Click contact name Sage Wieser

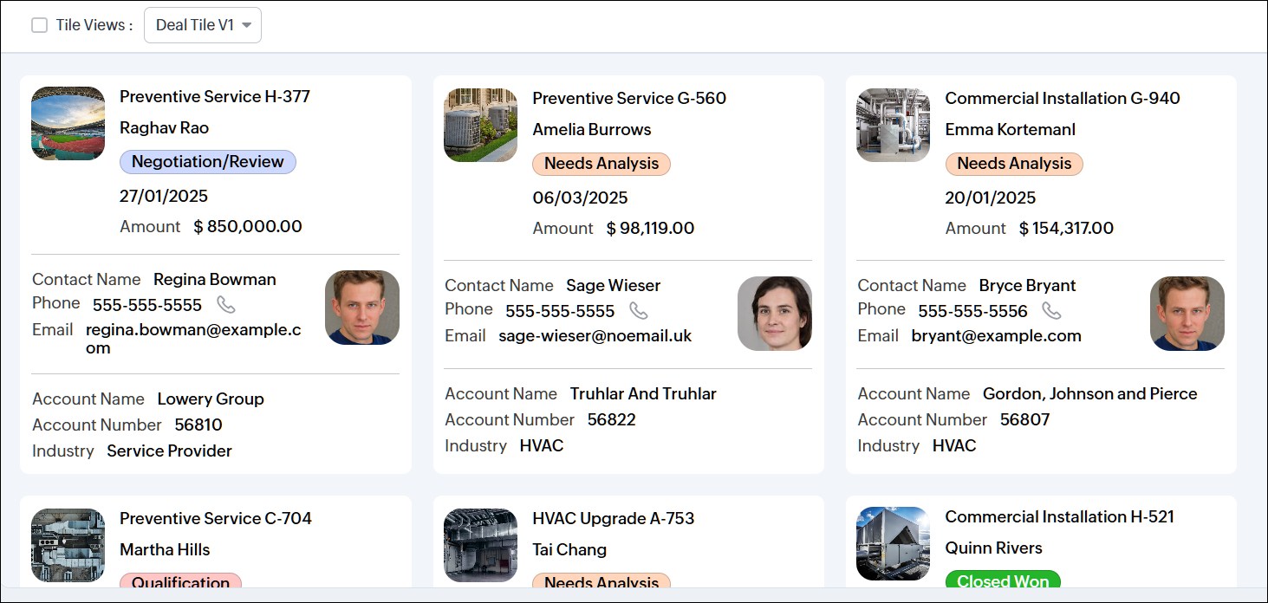point(614,285)
